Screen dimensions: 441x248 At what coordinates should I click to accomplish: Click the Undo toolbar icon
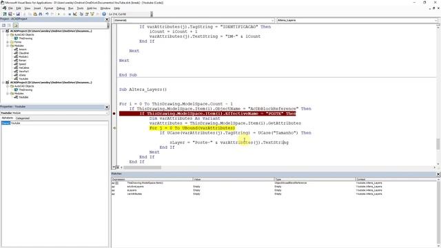point(47,14)
